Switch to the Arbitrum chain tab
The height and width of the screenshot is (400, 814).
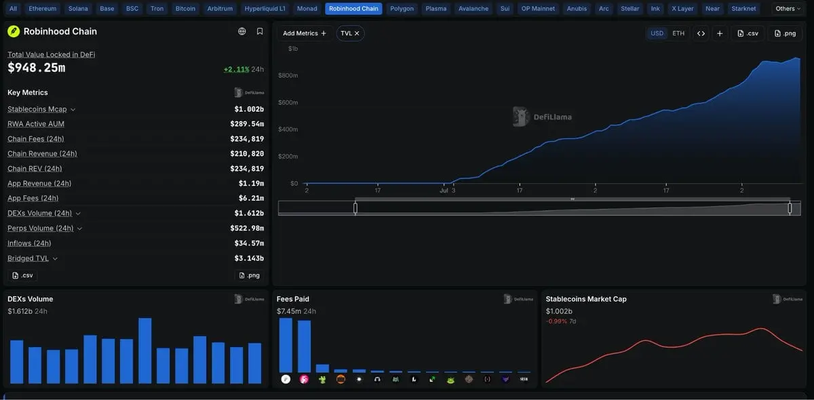pyautogui.click(x=219, y=9)
